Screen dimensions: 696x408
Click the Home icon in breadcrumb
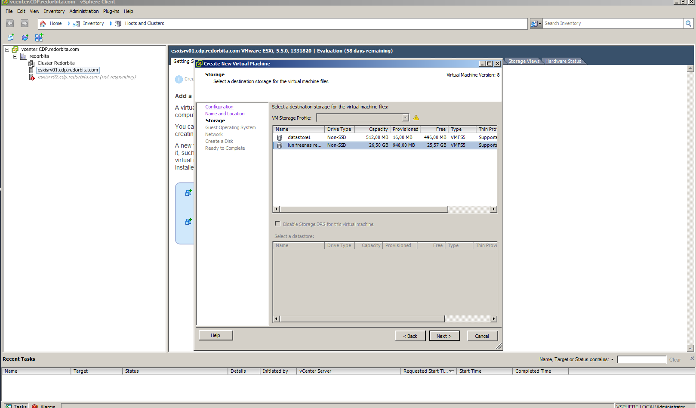[x=43, y=24]
